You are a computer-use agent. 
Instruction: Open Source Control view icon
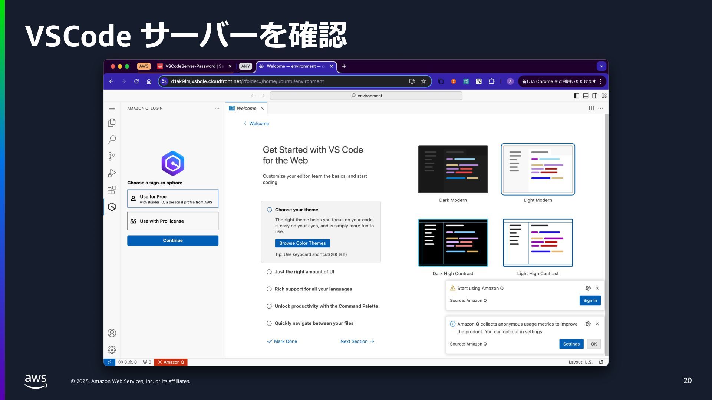112,156
